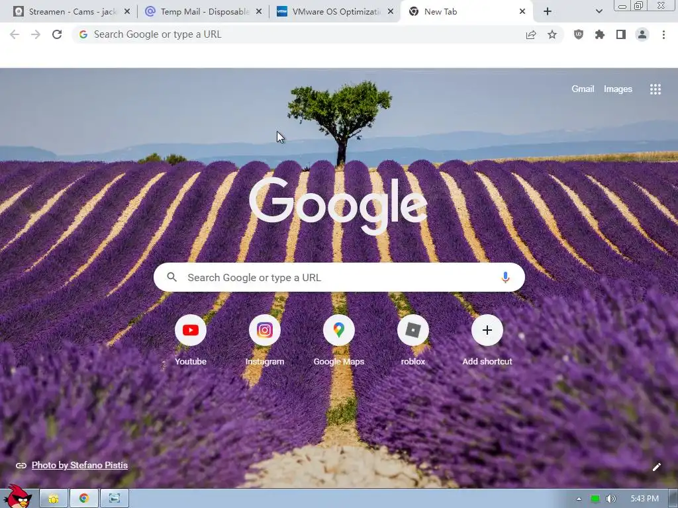Show hidden system tray icons

(579, 499)
